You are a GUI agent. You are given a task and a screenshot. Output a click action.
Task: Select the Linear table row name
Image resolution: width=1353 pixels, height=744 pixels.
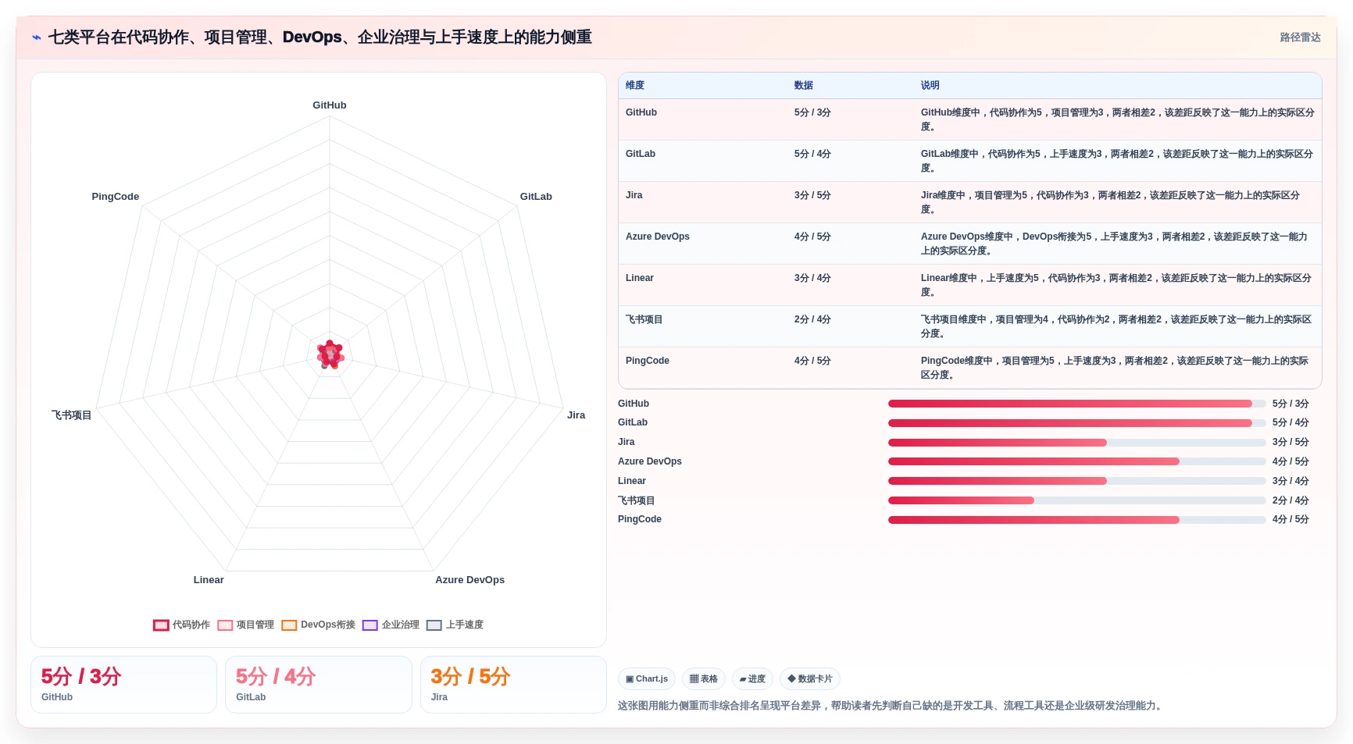[640, 278]
